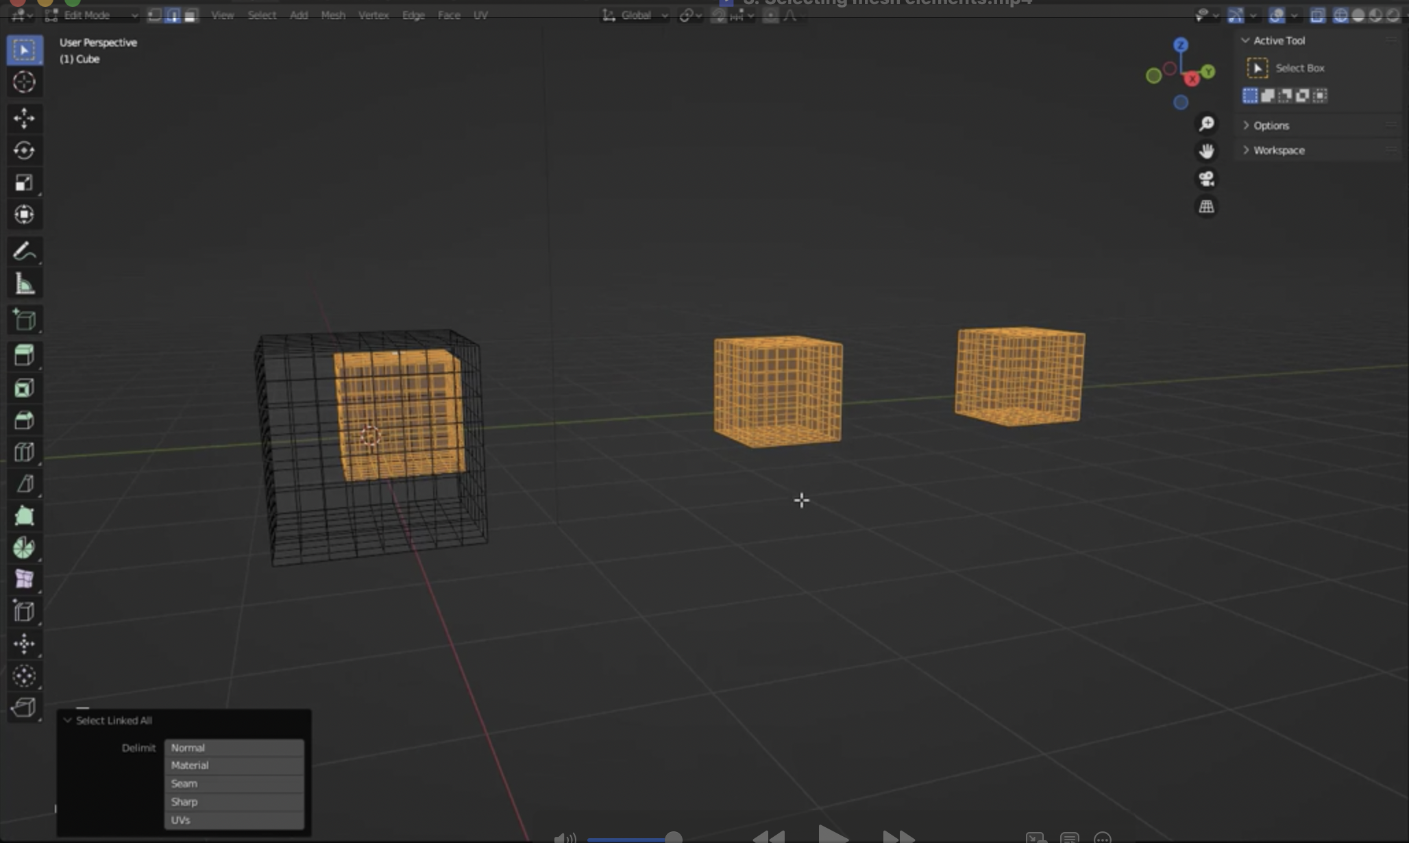The width and height of the screenshot is (1409, 843).
Task: Switch to perspective/orthographic grid toggle
Action: (1206, 207)
